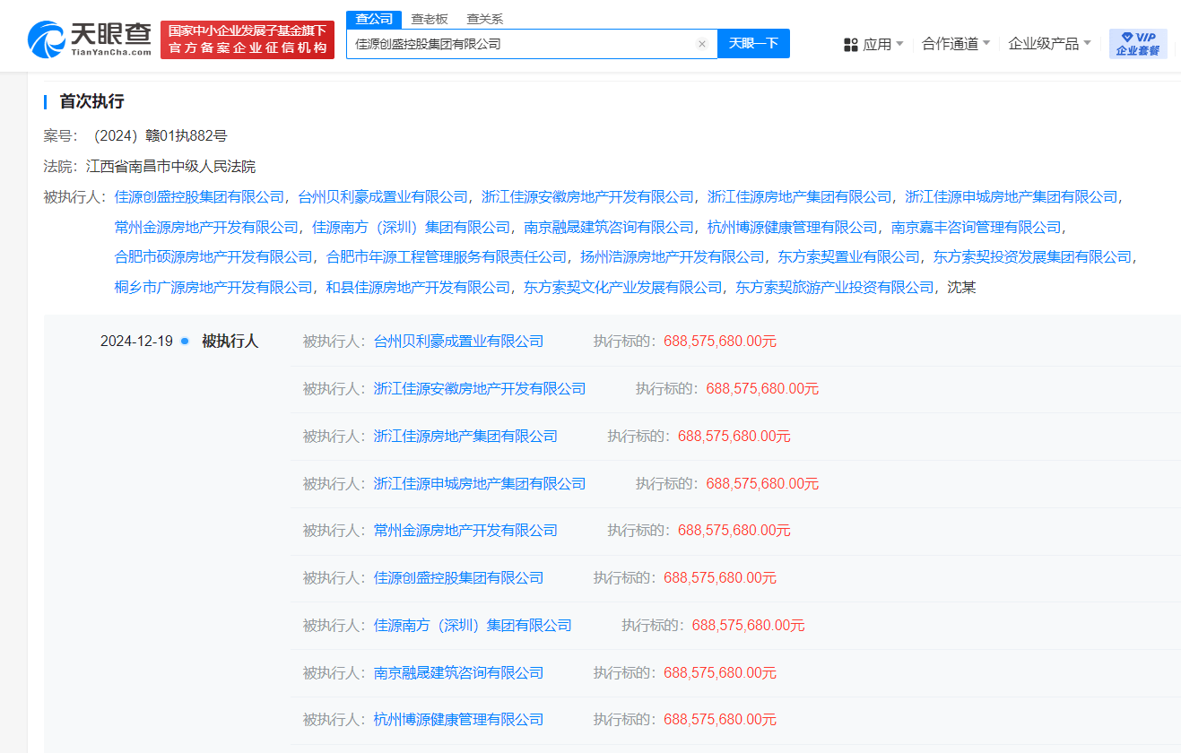Click 688,575,680.00元 in 浙江佳源安徽房地产 row

[x=762, y=388]
